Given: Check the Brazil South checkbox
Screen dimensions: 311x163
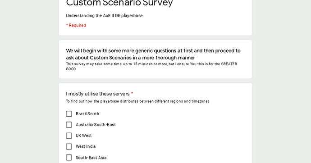Looking at the screenshot, I should click(x=69, y=114).
